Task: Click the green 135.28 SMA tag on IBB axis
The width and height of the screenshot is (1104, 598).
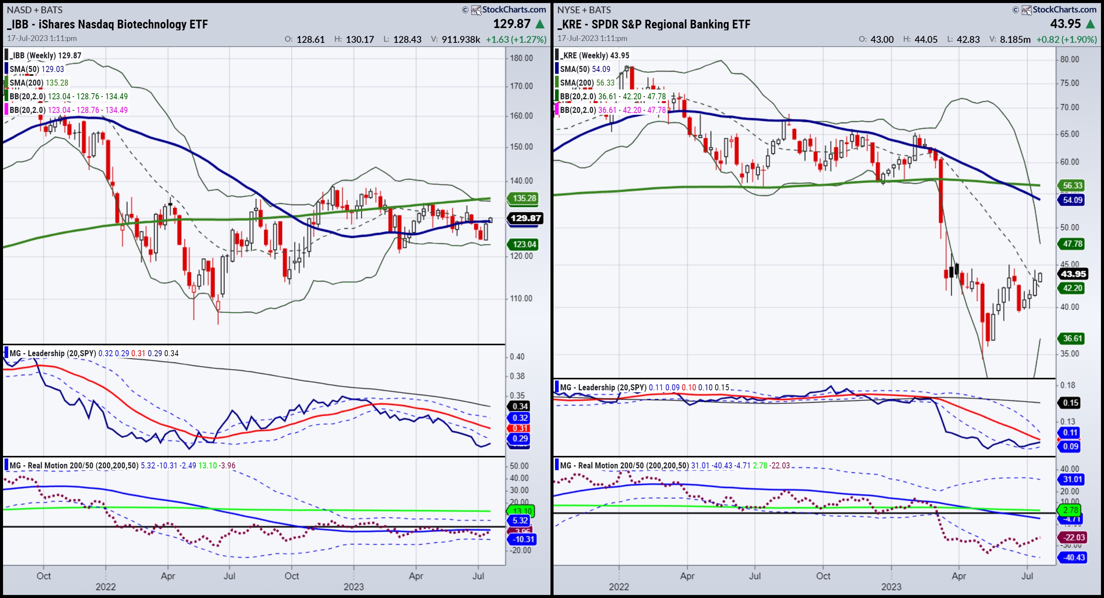Action: click(524, 198)
